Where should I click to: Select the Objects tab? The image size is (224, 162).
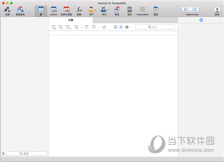(x=71, y=20)
